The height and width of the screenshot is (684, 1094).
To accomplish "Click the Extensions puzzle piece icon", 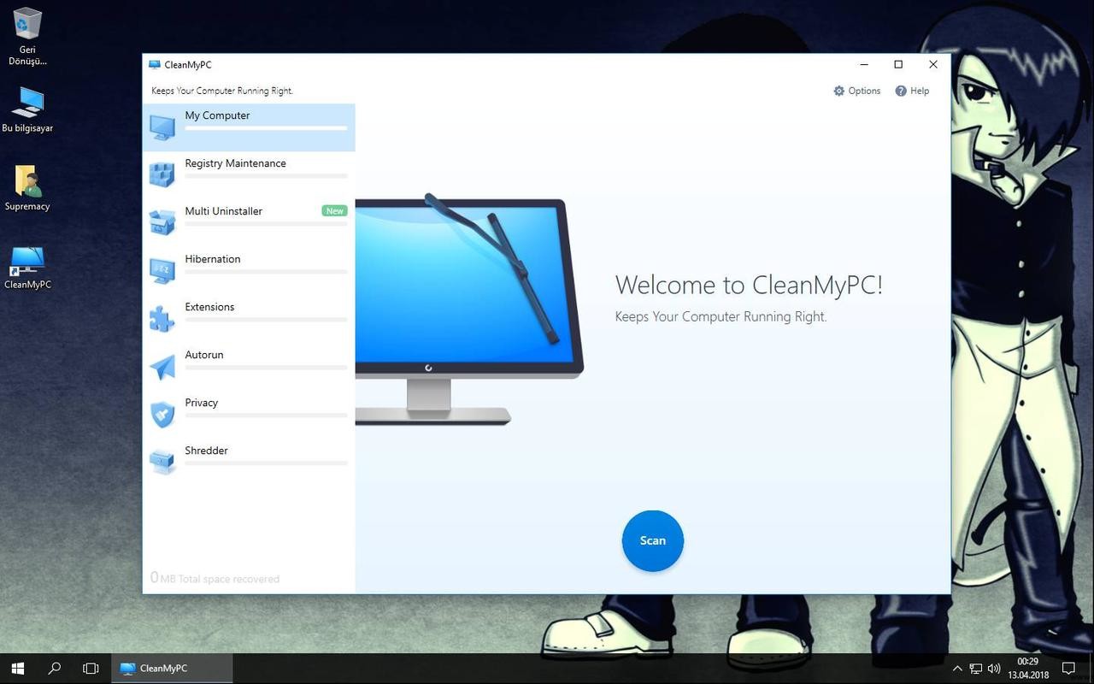I will coord(162,319).
